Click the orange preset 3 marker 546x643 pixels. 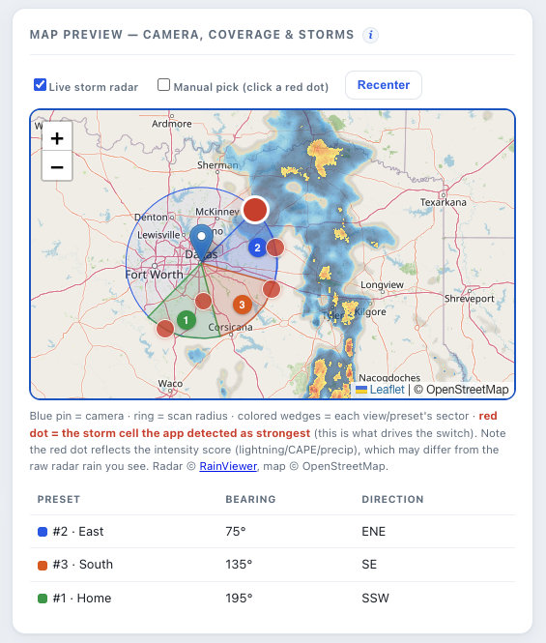click(243, 305)
